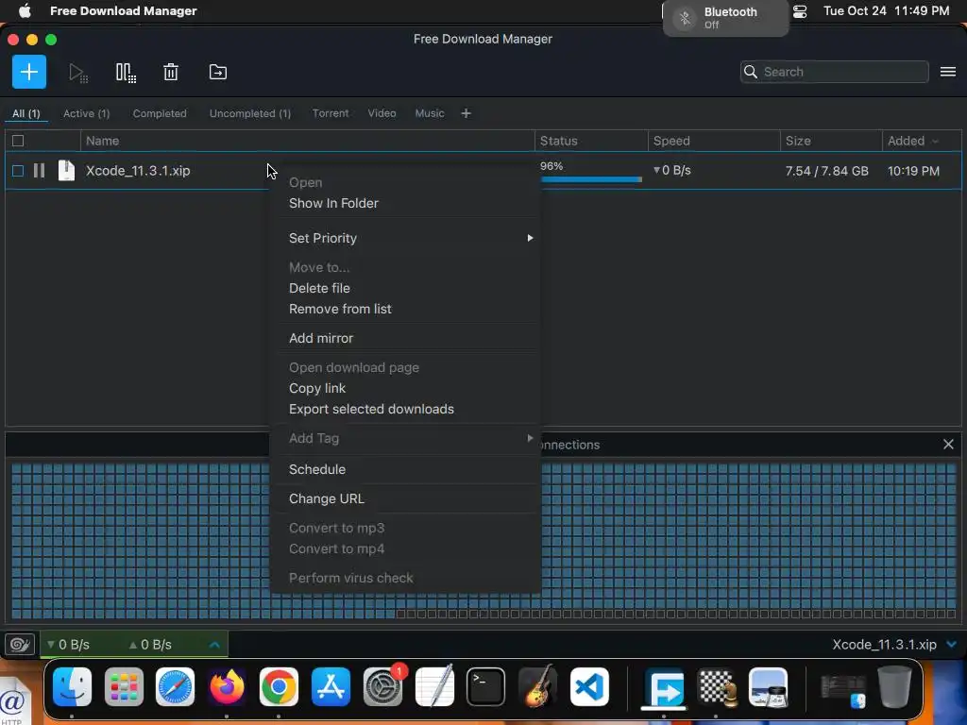Add a new tag tab with plus
967x725 pixels.
pyautogui.click(x=467, y=113)
